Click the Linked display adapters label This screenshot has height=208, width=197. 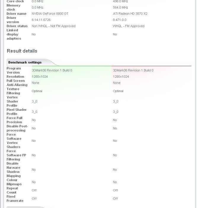[14, 34]
